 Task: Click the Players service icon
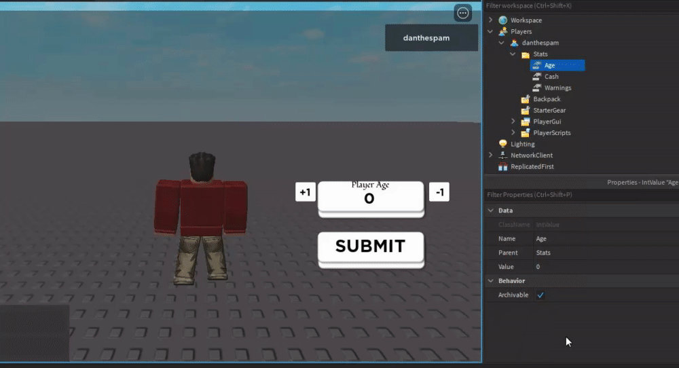[x=502, y=32]
